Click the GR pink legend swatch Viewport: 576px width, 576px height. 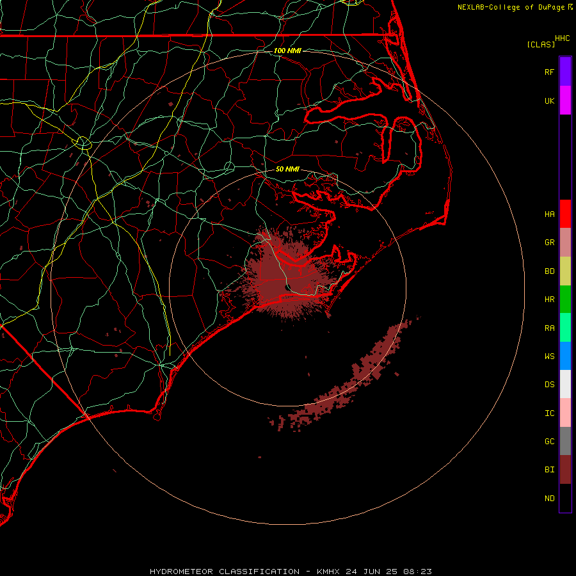pos(565,242)
